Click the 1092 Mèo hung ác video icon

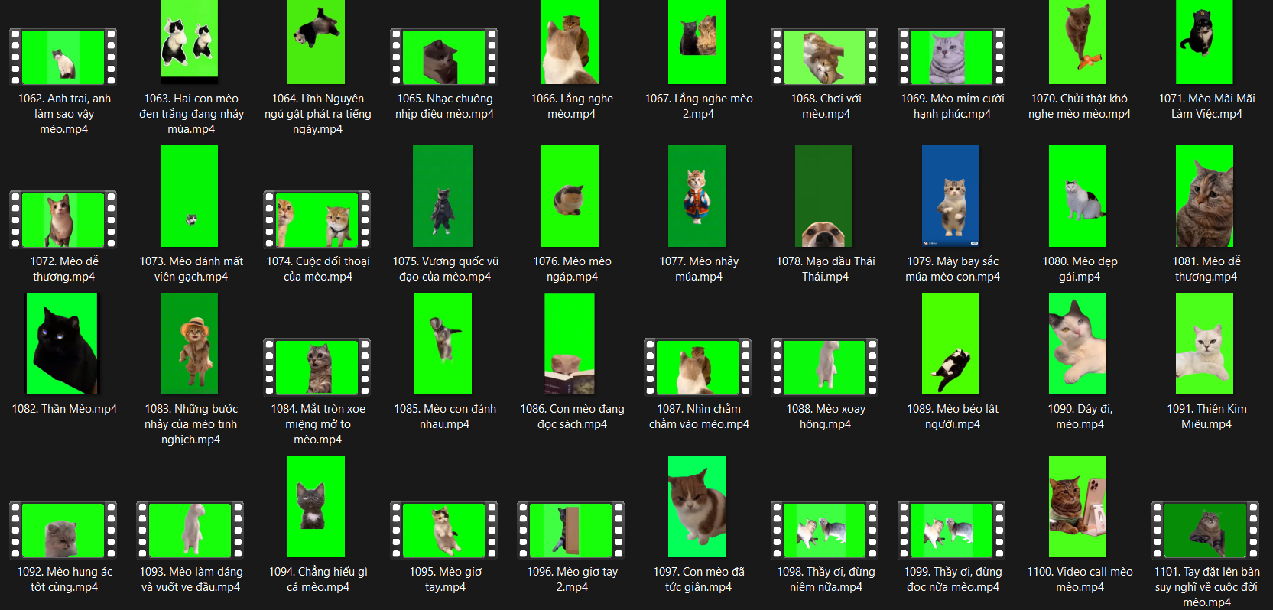tap(63, 530)
